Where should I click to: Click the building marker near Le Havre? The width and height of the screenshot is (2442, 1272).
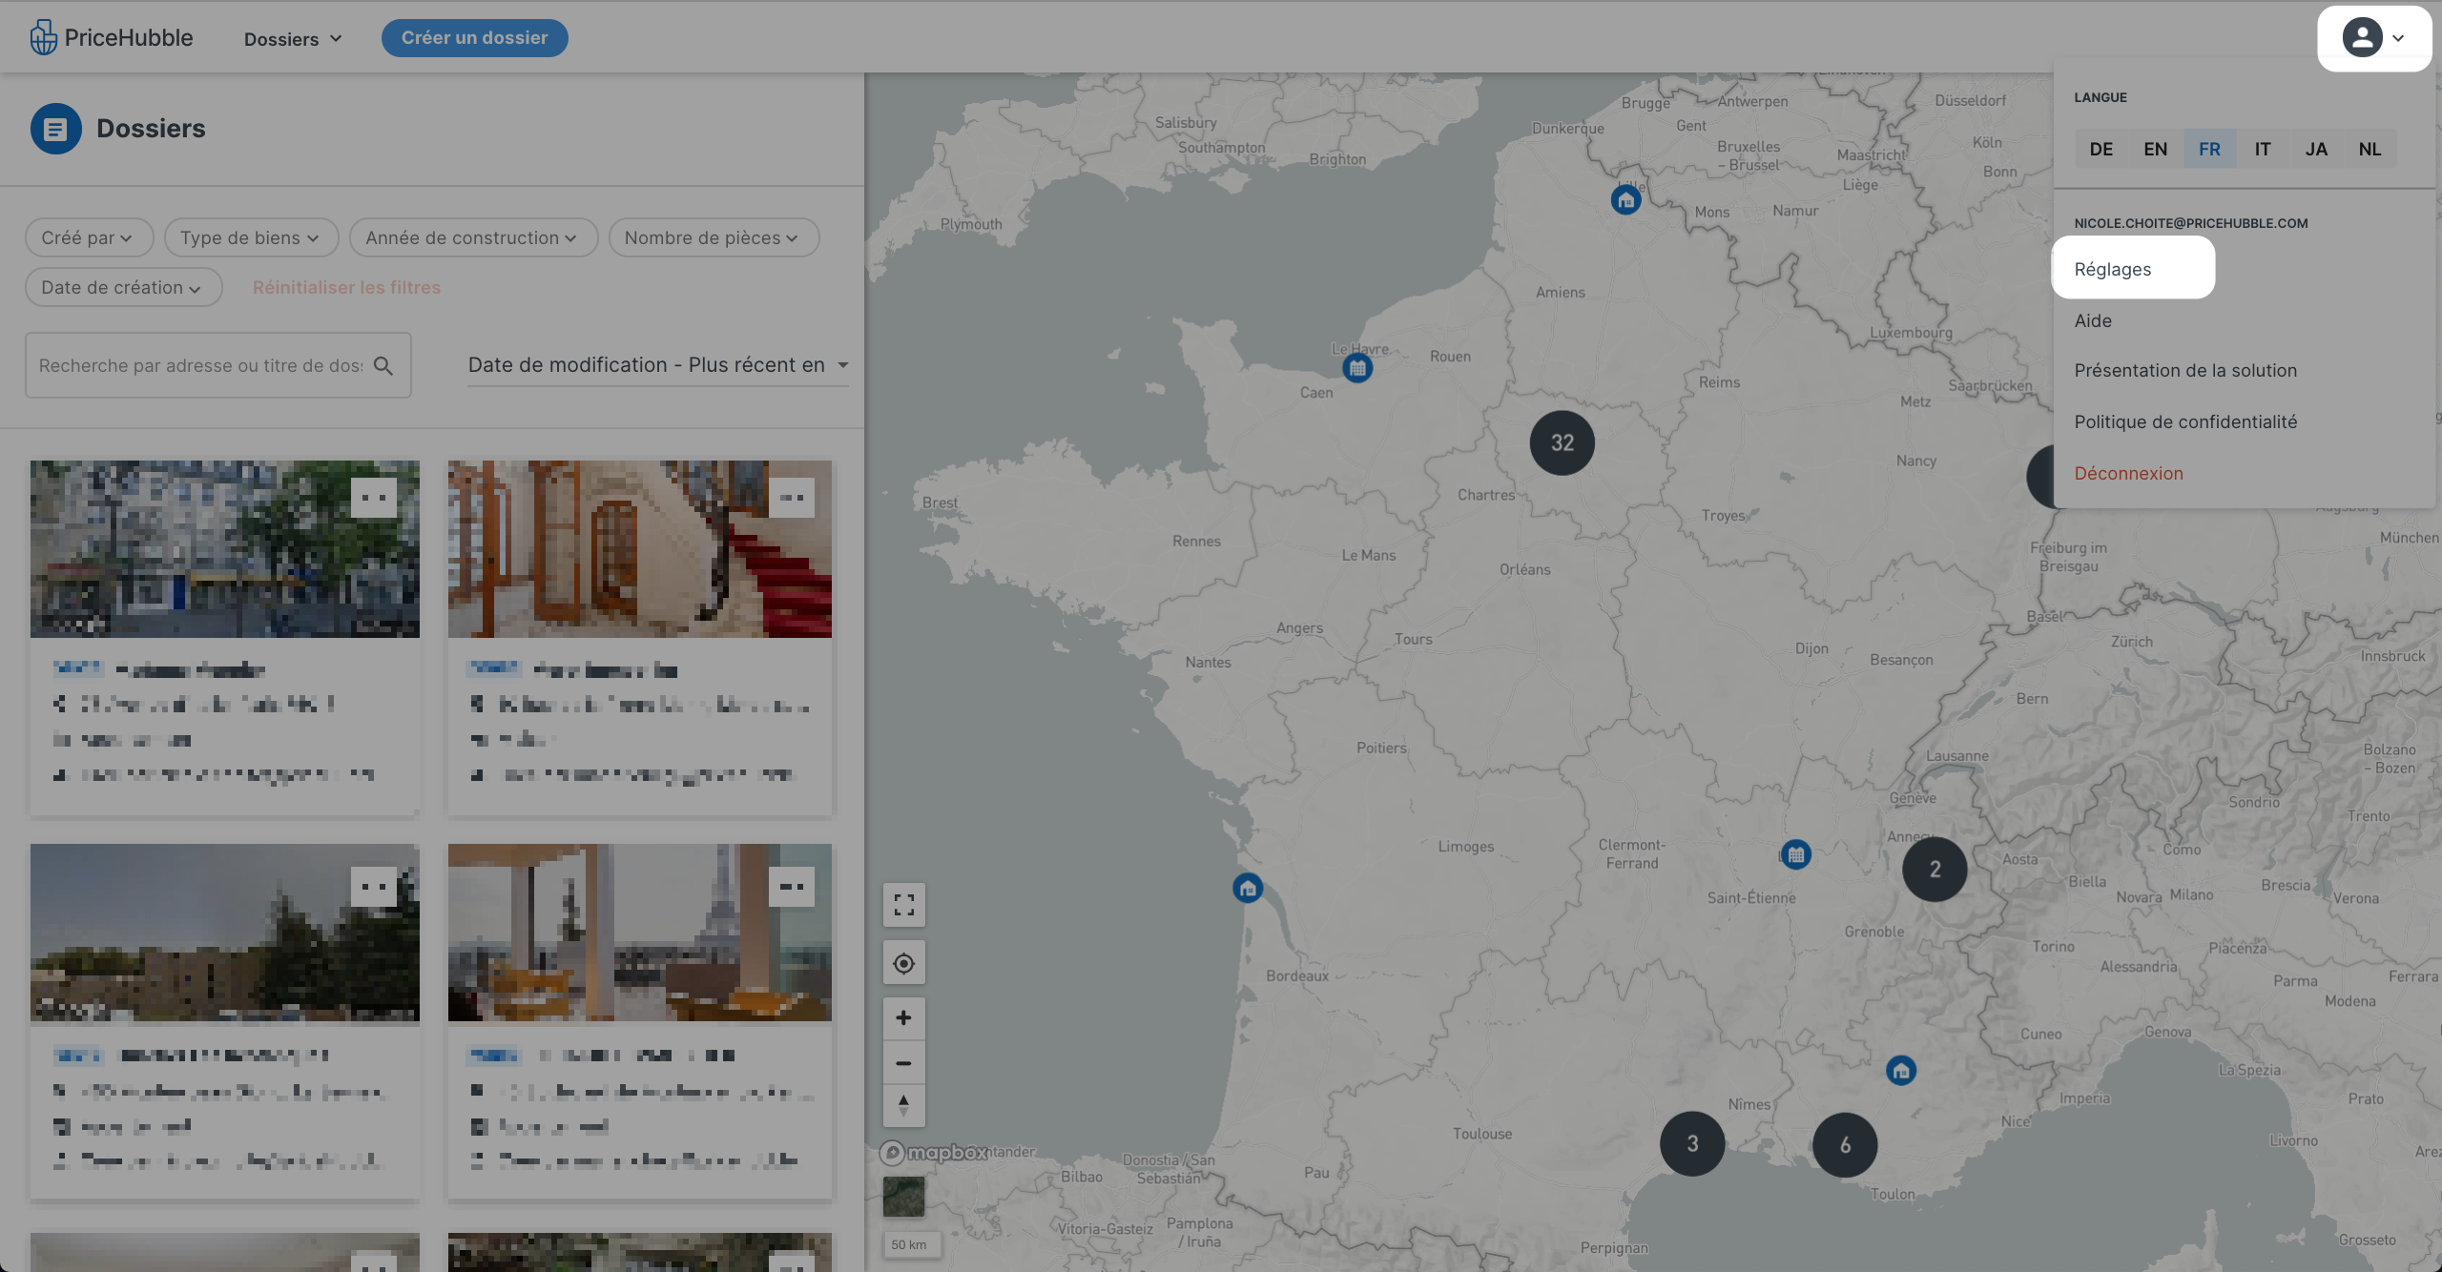coord(1357,368)
